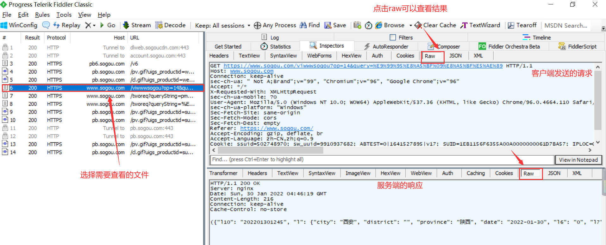This screenshot has height=245, width=606.
Task: Open the File menu
Action: tap(7, 15)
